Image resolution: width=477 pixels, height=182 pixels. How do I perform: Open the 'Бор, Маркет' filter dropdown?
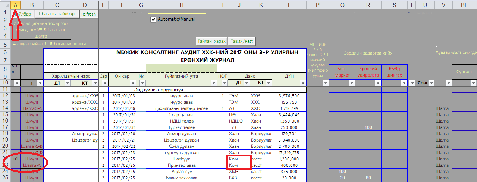[351, 83]
